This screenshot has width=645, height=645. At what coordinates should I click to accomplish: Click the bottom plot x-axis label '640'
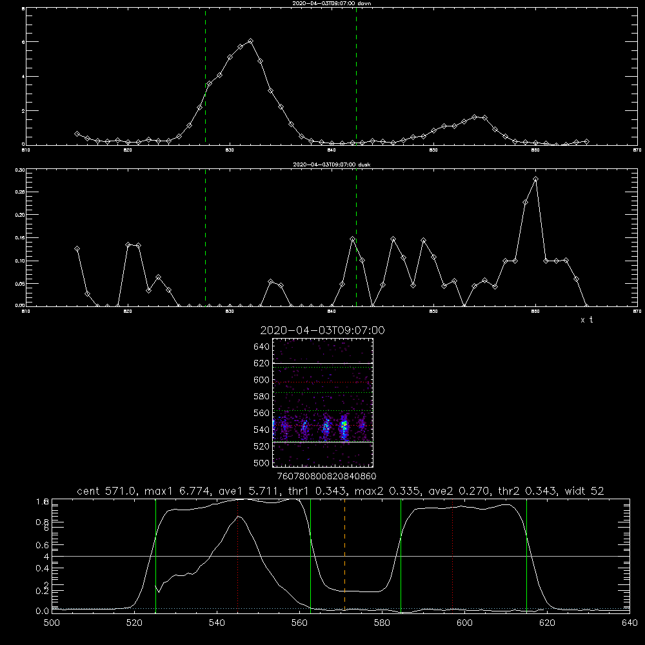click(630, 623)
